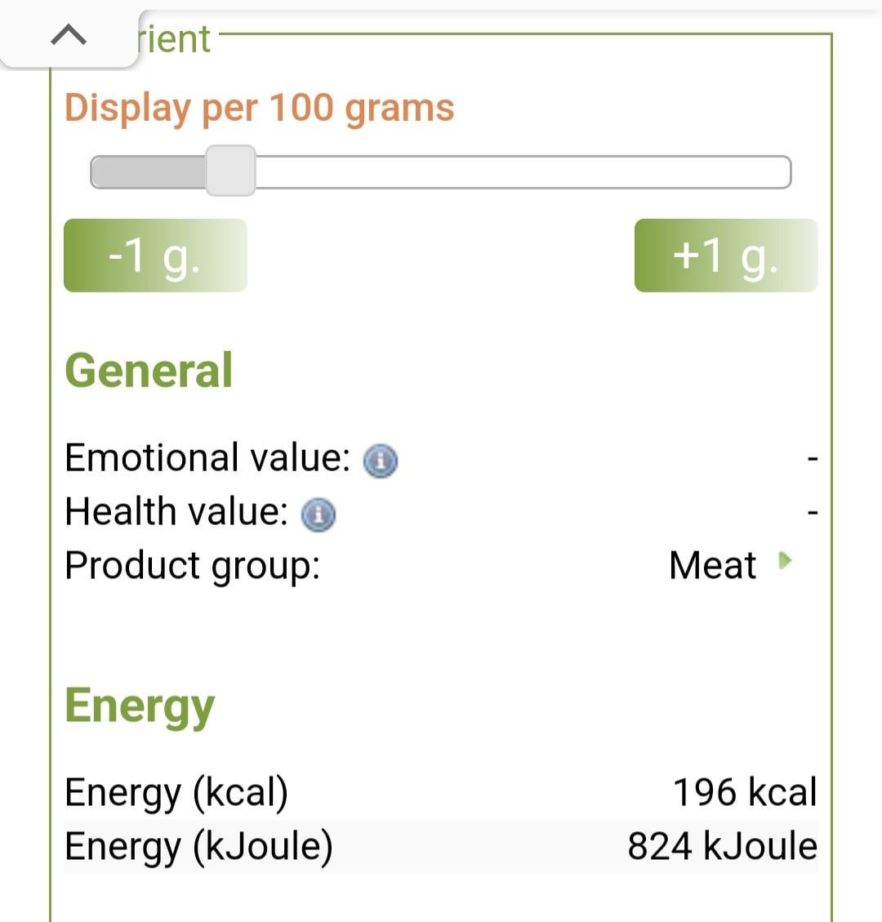Collapse panel with the up chevron
Viewport: 882px width, 922px height.
click(69, 35)
